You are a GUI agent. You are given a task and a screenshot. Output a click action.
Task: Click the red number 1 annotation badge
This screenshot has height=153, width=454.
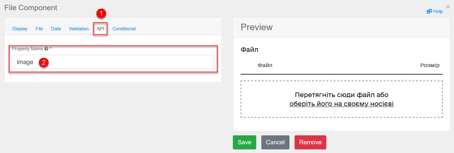pyautogui.click(x=101, y=13)
